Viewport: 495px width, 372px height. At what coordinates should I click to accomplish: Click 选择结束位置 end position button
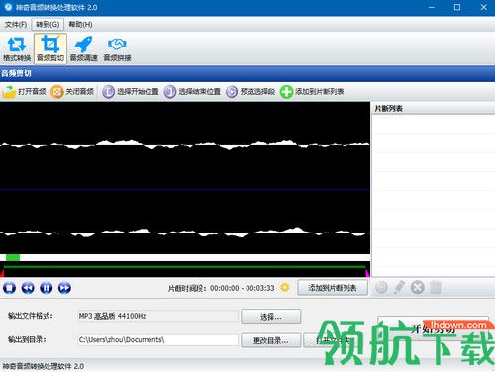192,92
